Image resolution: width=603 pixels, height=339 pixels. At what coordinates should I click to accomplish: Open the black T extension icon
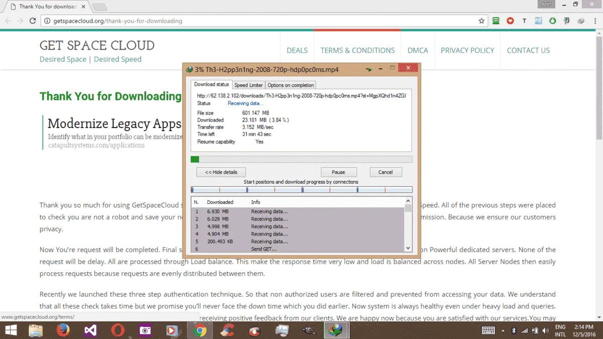[x=525, y=21]
